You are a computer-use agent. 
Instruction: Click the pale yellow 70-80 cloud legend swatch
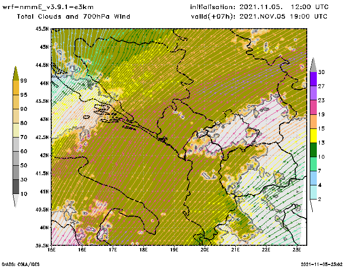pyautogui.click(x=16, y=130)
